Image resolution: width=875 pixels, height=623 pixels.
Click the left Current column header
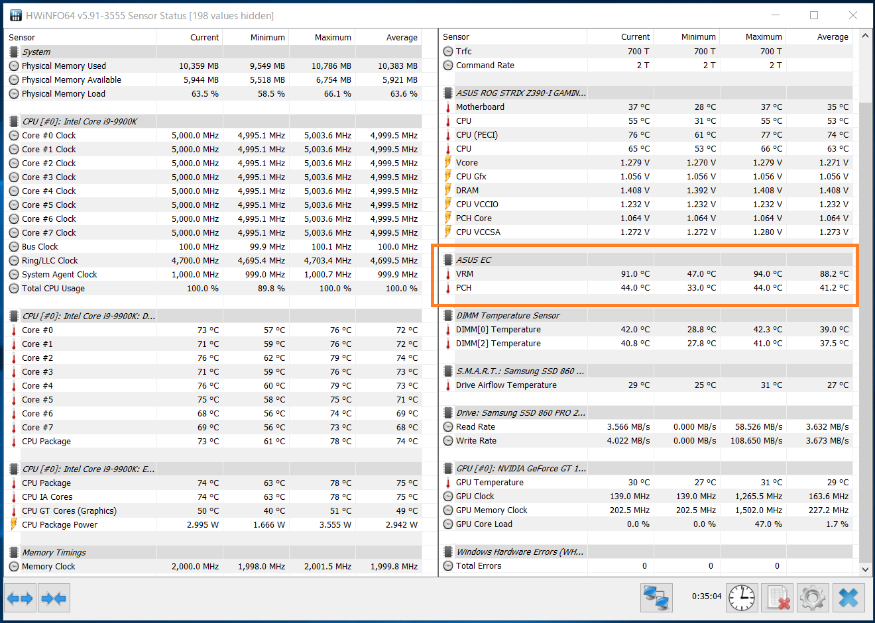[190, 38]
